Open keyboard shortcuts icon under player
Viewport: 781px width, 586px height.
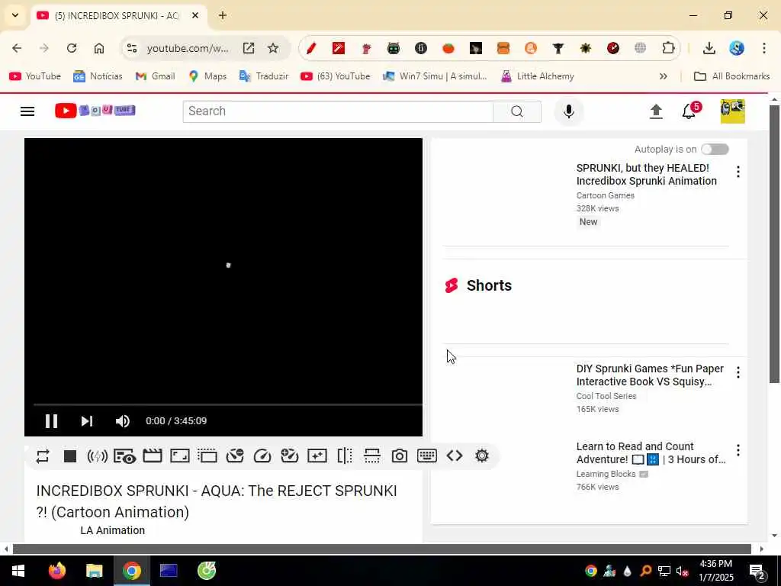(x=427, y=456)
